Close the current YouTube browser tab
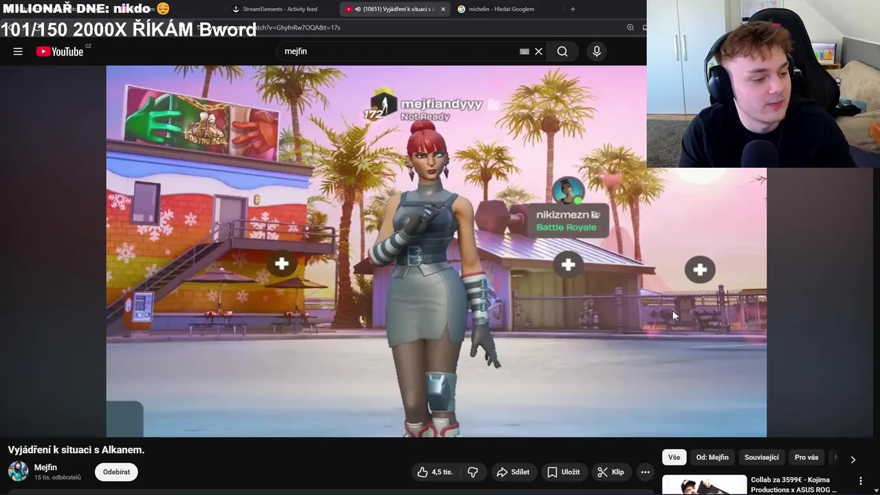The image size is (880, 495). click(x=443, y=9)
